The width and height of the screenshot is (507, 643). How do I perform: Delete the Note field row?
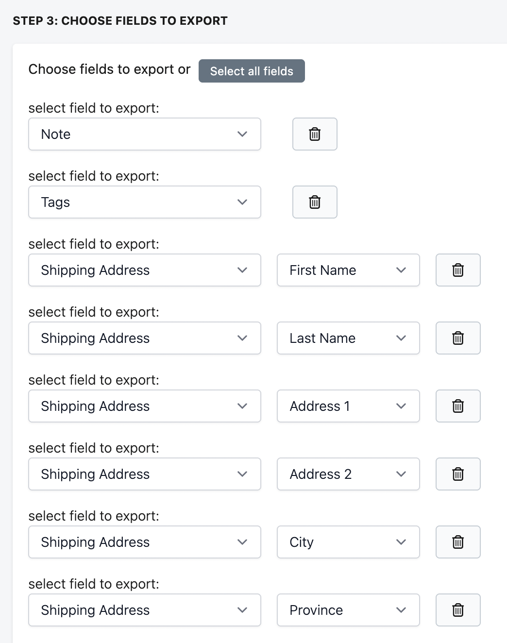[315, 134]
